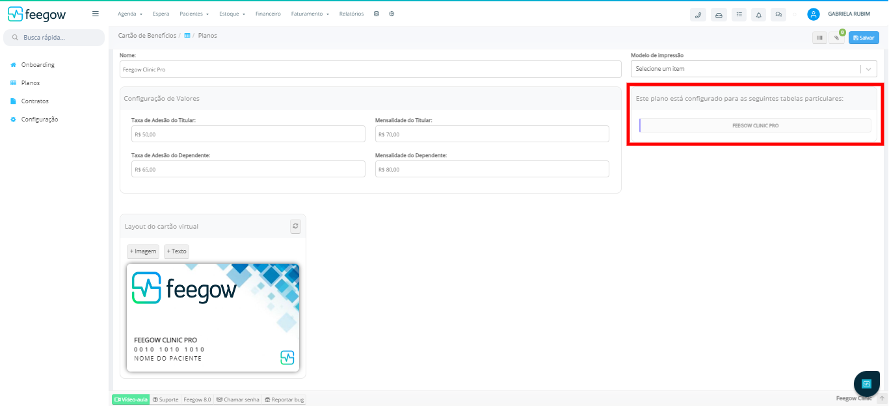The width and height of the screenshot is (889, 406).
Task: Open the phone call icon in top bar
Action: (698, 14)
